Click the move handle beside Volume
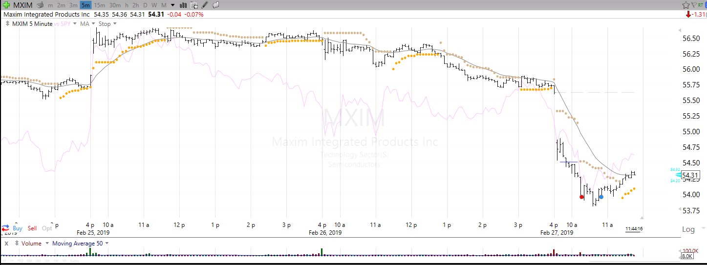The image size is (707, 265). pyautogui.click(x=17, y=243)
